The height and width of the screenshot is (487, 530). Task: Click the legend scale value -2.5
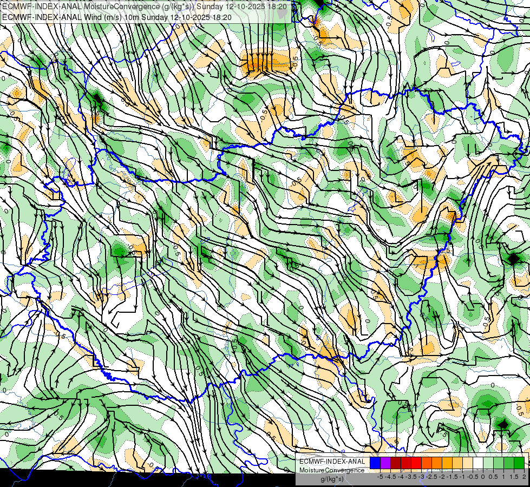click(x=432, y=477)
